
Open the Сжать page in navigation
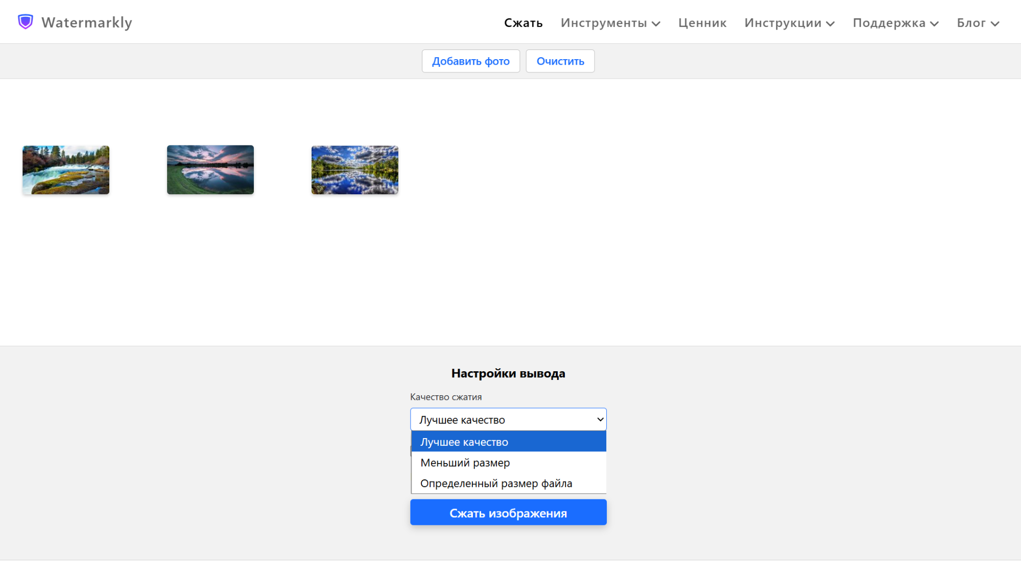[x=523, y=23]
